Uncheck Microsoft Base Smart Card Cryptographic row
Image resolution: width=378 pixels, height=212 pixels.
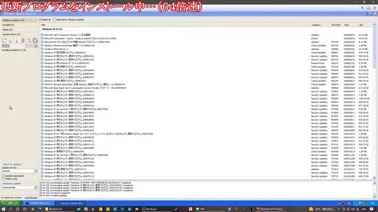pyautogui.click(x=42, y=88)
